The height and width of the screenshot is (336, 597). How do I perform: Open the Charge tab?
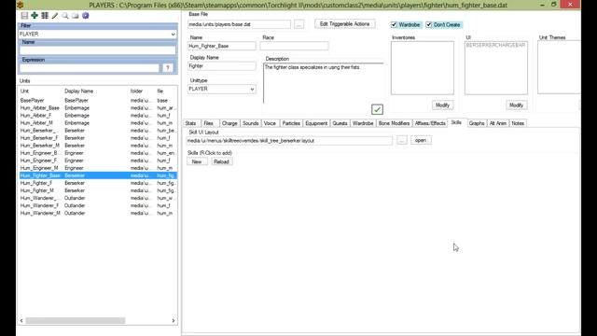click(x=229, y=123)
